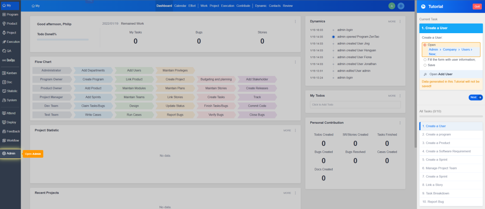
Task: Open the Program module in sidebar
Action: (x=10, y=15)
